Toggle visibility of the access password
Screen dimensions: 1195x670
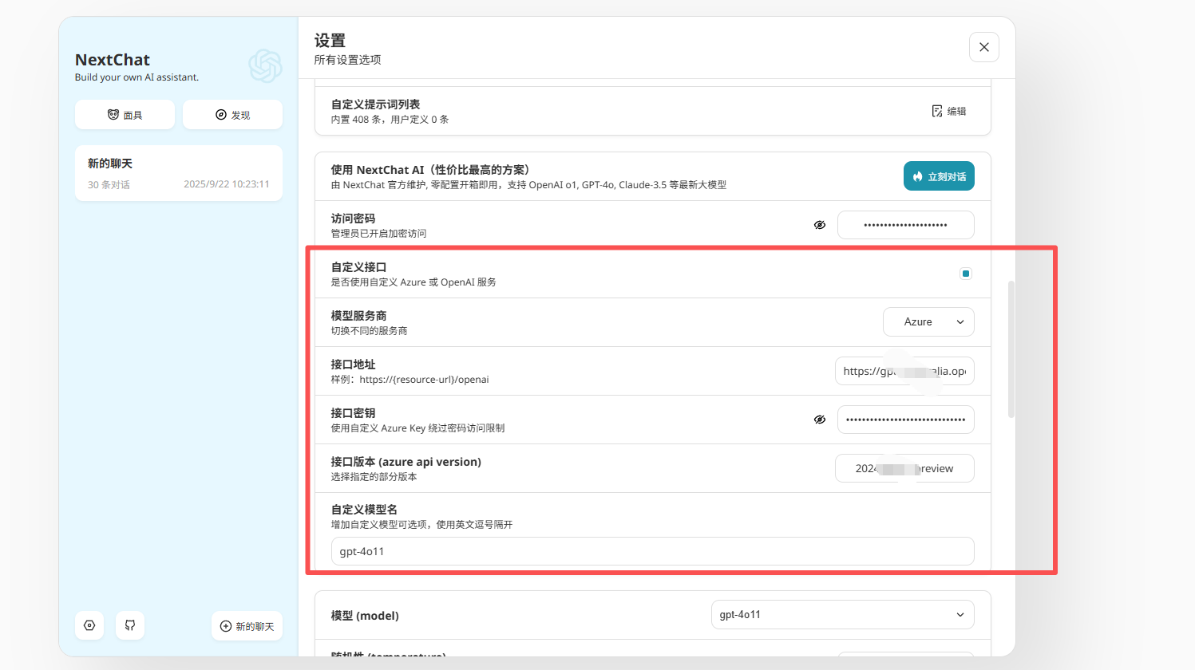point(820,225)
